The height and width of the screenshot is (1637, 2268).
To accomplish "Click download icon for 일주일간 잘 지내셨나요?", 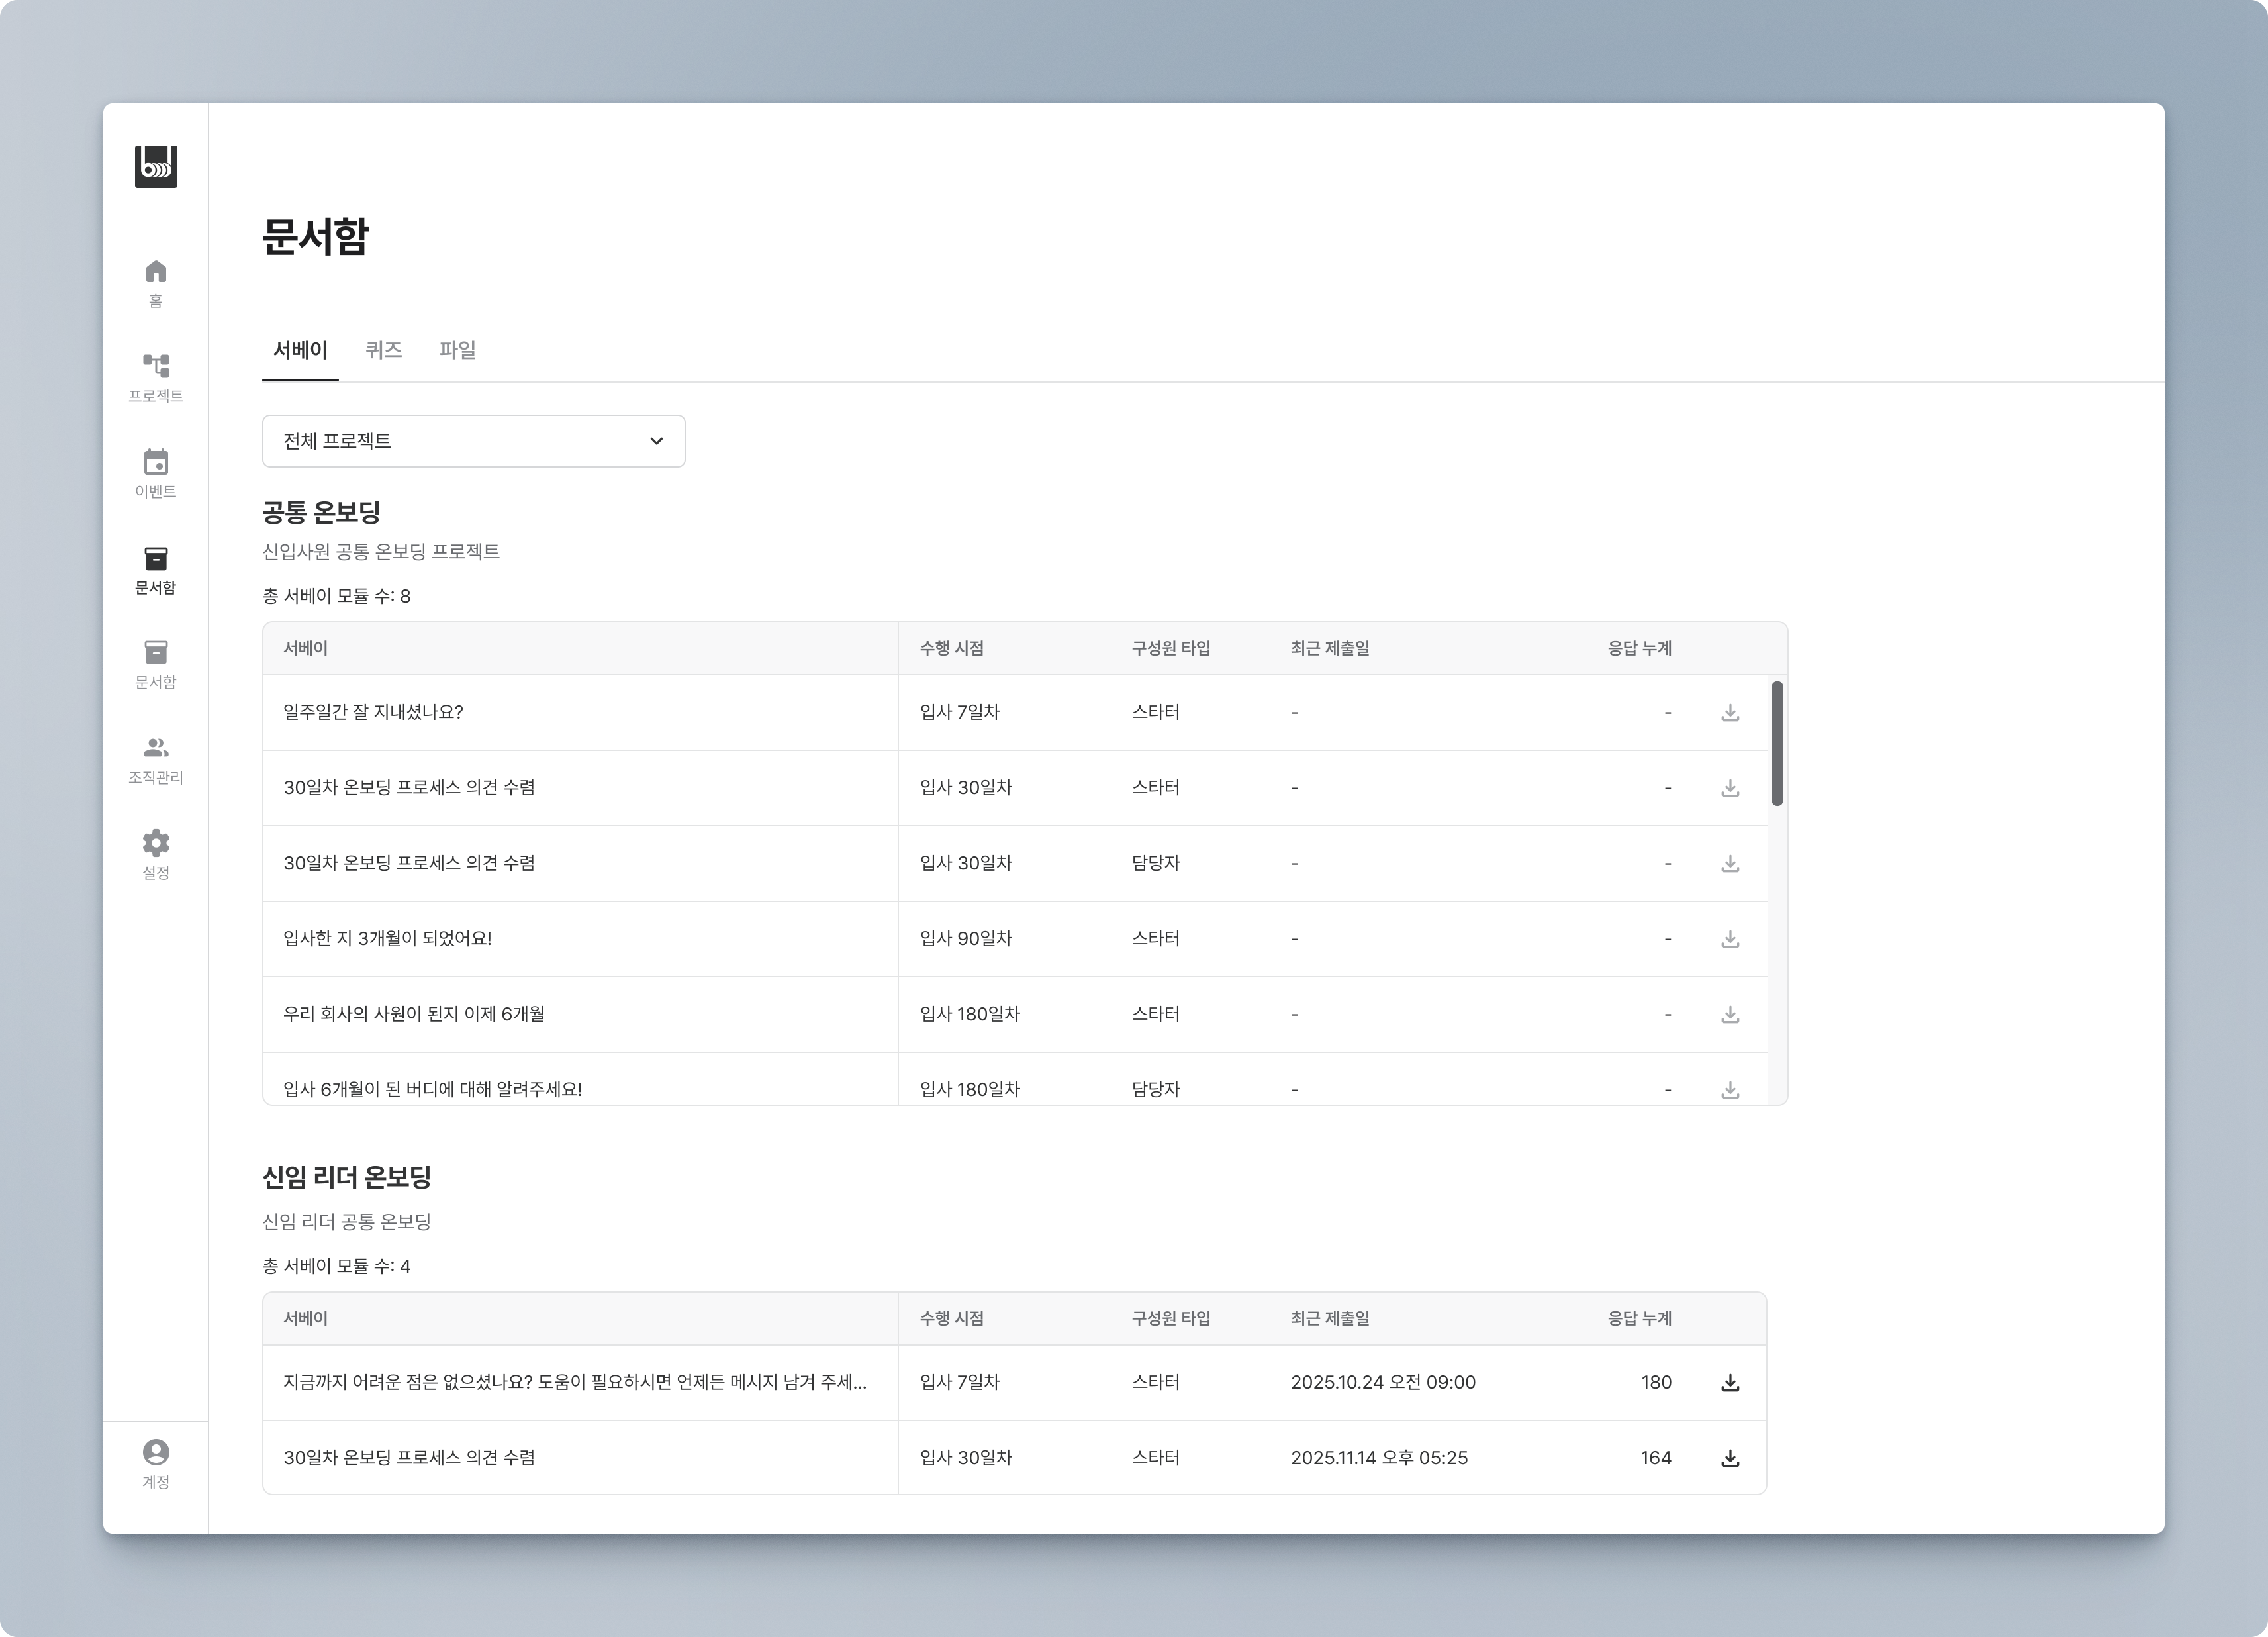I will click(x=1730, y=713).
